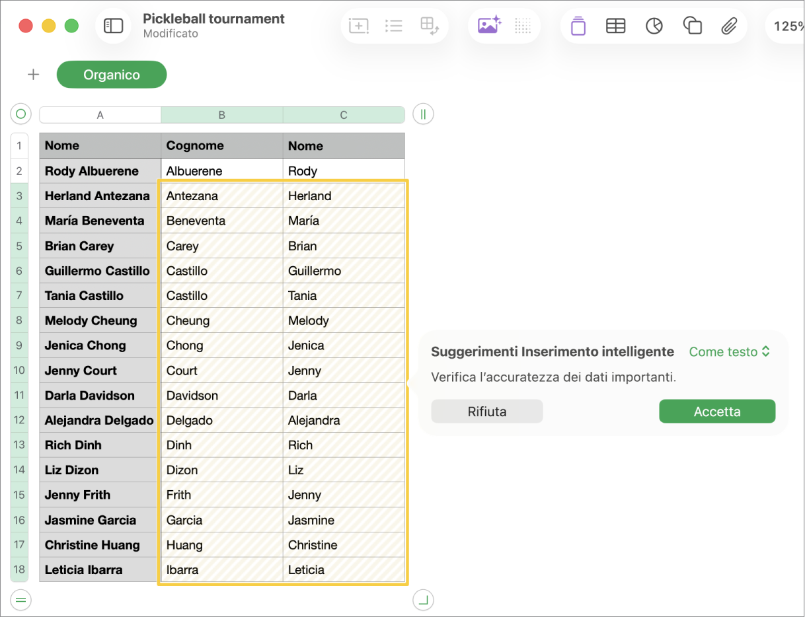Viewport: 805px width, 617px height.
Task: Click the Christine Huang cell
Action: [x=100, y=545]
